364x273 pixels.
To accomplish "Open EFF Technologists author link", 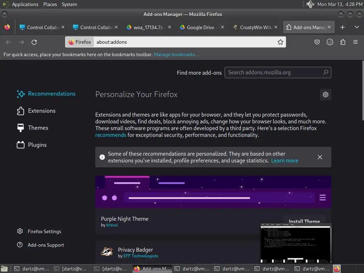I will point(141,256).
